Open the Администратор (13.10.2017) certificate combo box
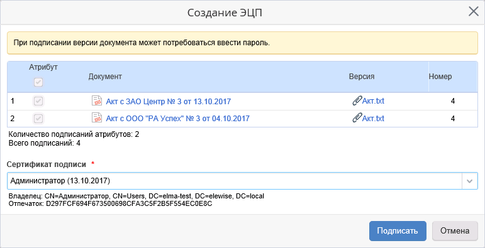 coord(242,181)
